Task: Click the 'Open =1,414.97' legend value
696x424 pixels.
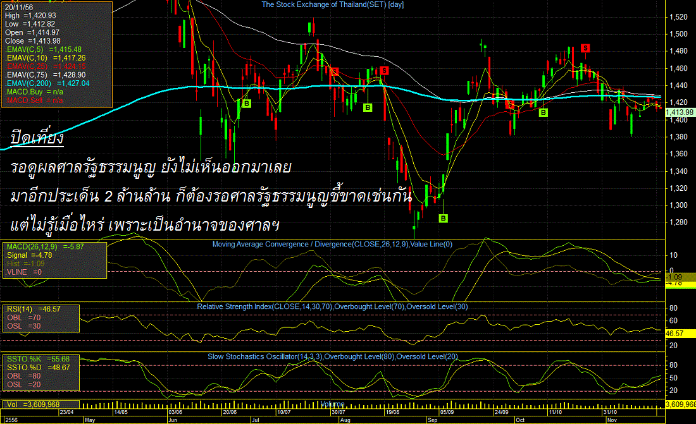Action: point(32,32)
